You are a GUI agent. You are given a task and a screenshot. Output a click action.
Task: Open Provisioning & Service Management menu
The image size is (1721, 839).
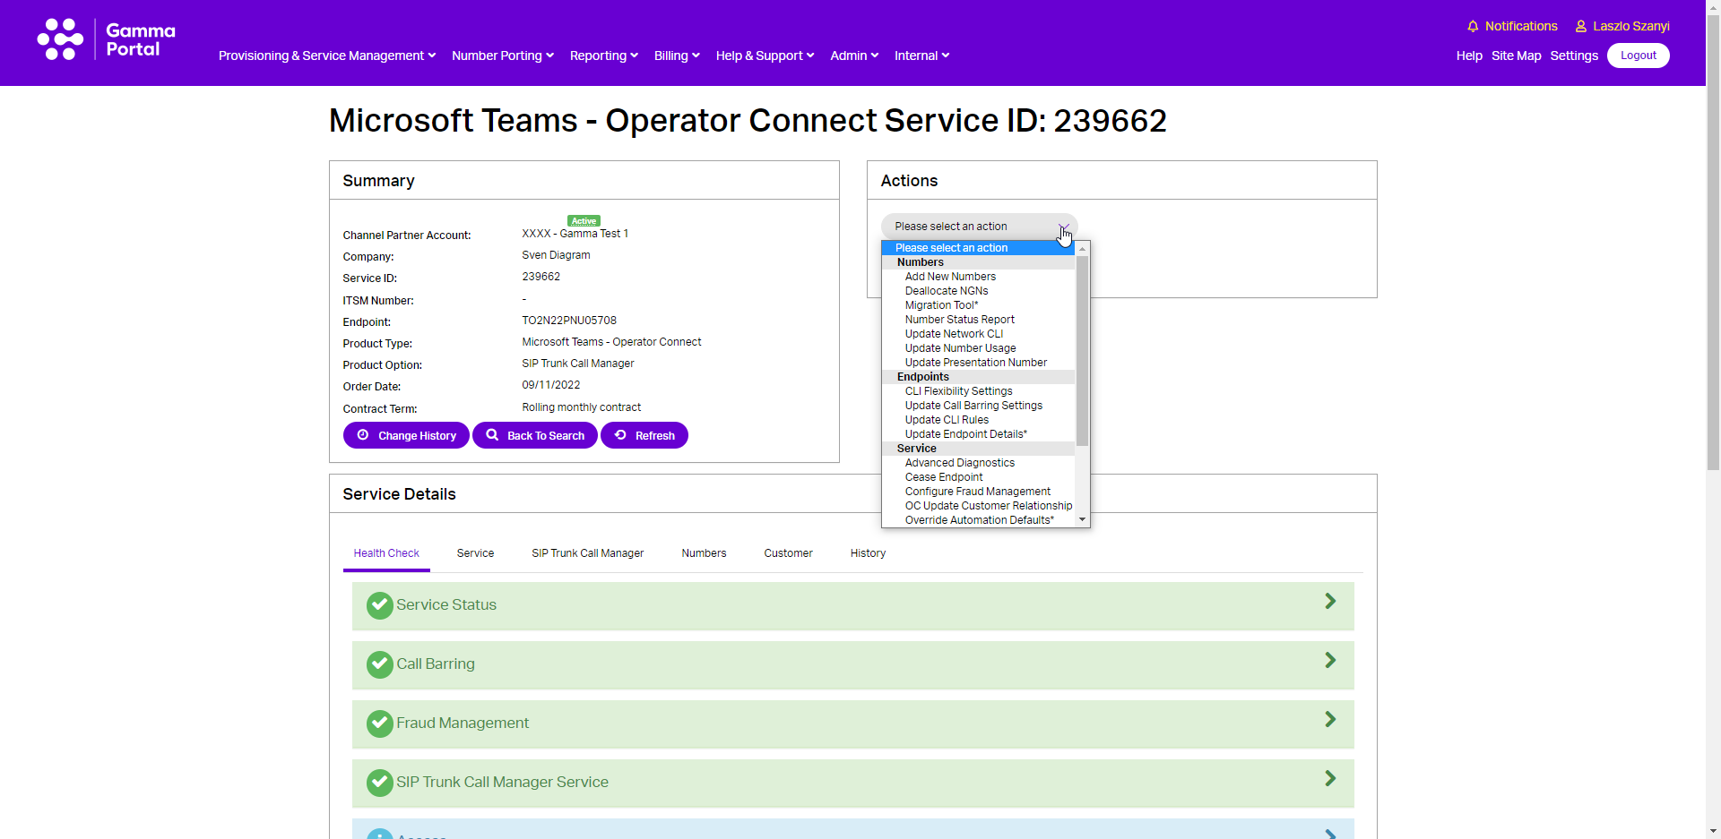[x=327, y=56]
